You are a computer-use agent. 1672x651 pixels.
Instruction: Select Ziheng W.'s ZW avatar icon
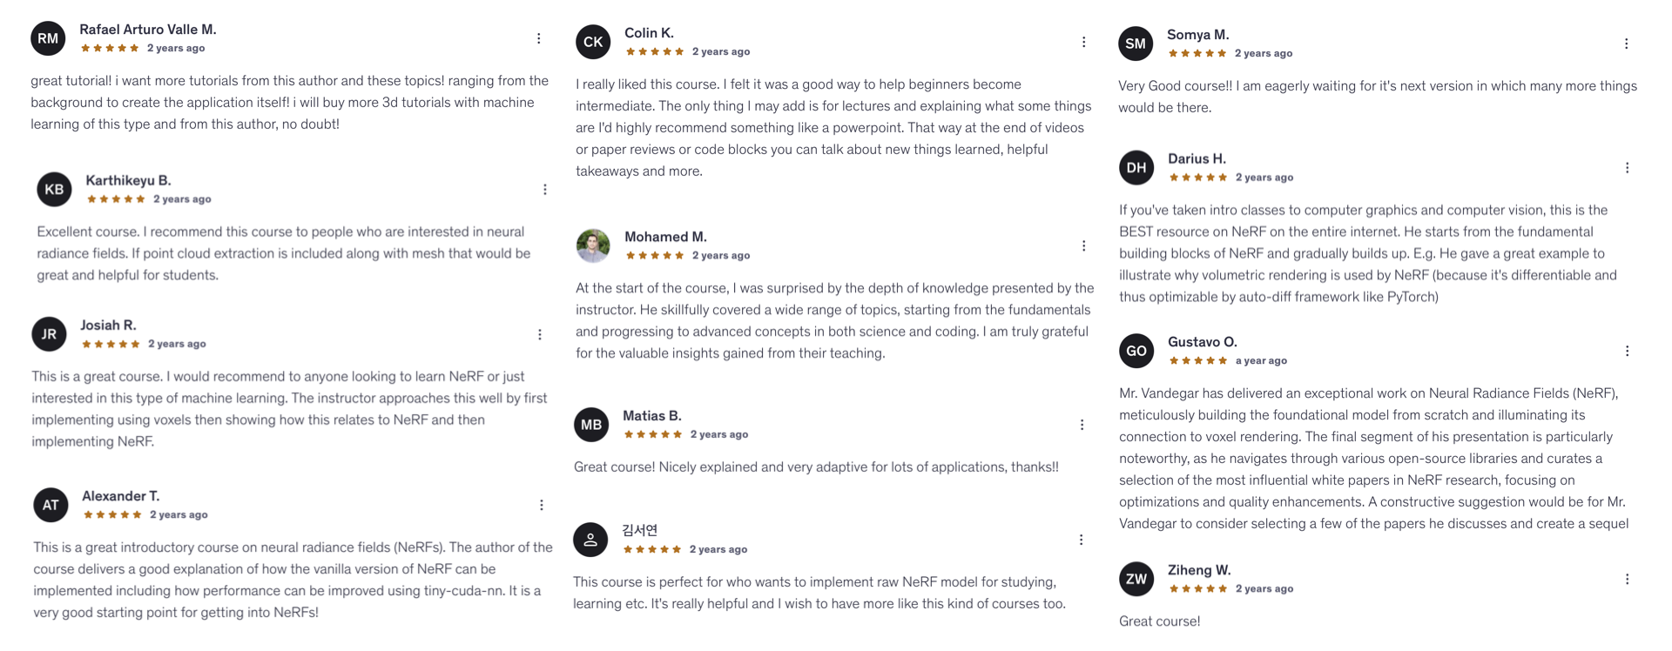click(x=1136, y=579)
